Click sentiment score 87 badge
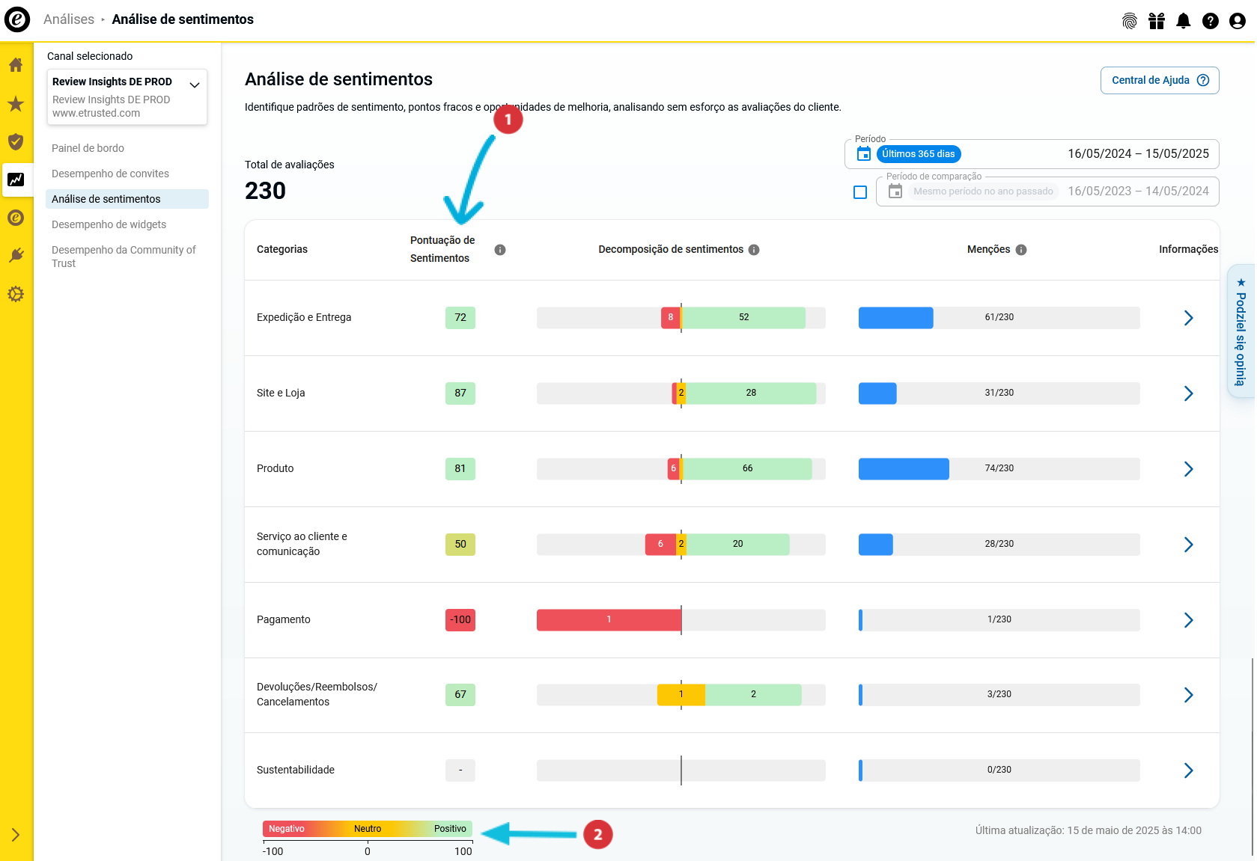The width and height of the screenshot is (1257, 861). pos(460,393)
